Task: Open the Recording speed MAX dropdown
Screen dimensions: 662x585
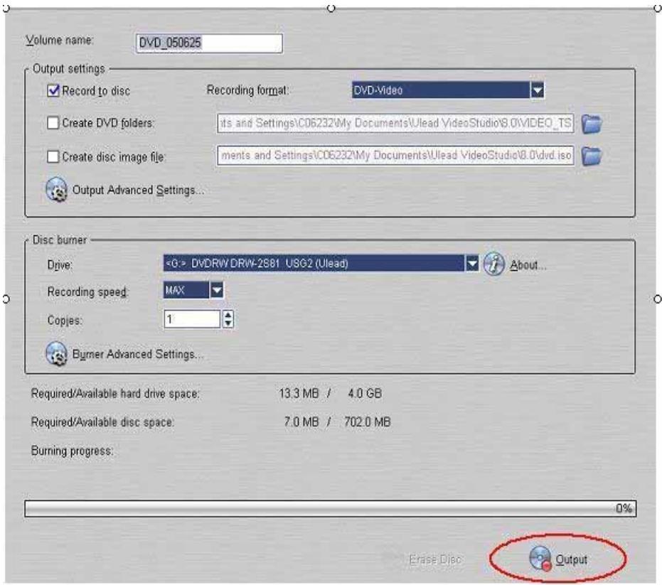Action: coord(217,290)
